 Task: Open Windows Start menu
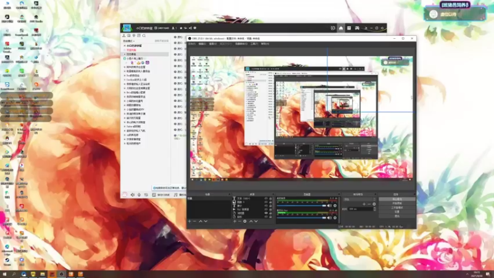click(4, 274)
